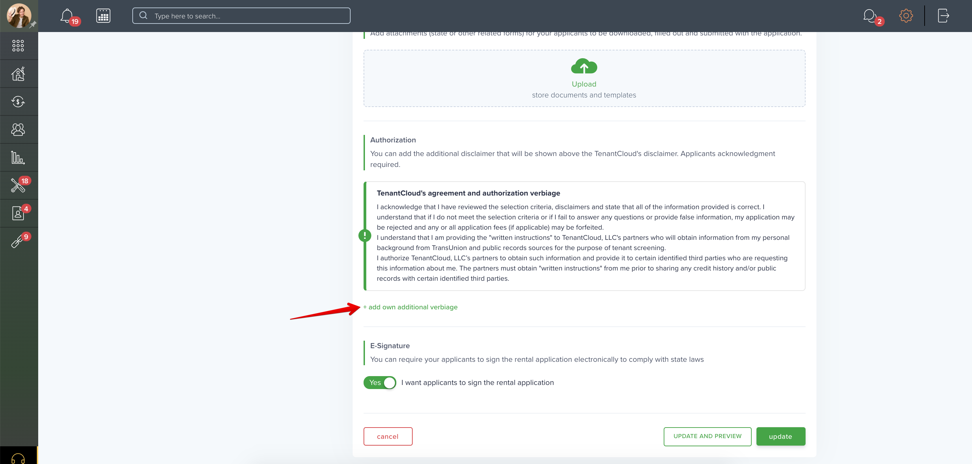
Task: Click the red cancel button
Action: [x=388, y=436]
